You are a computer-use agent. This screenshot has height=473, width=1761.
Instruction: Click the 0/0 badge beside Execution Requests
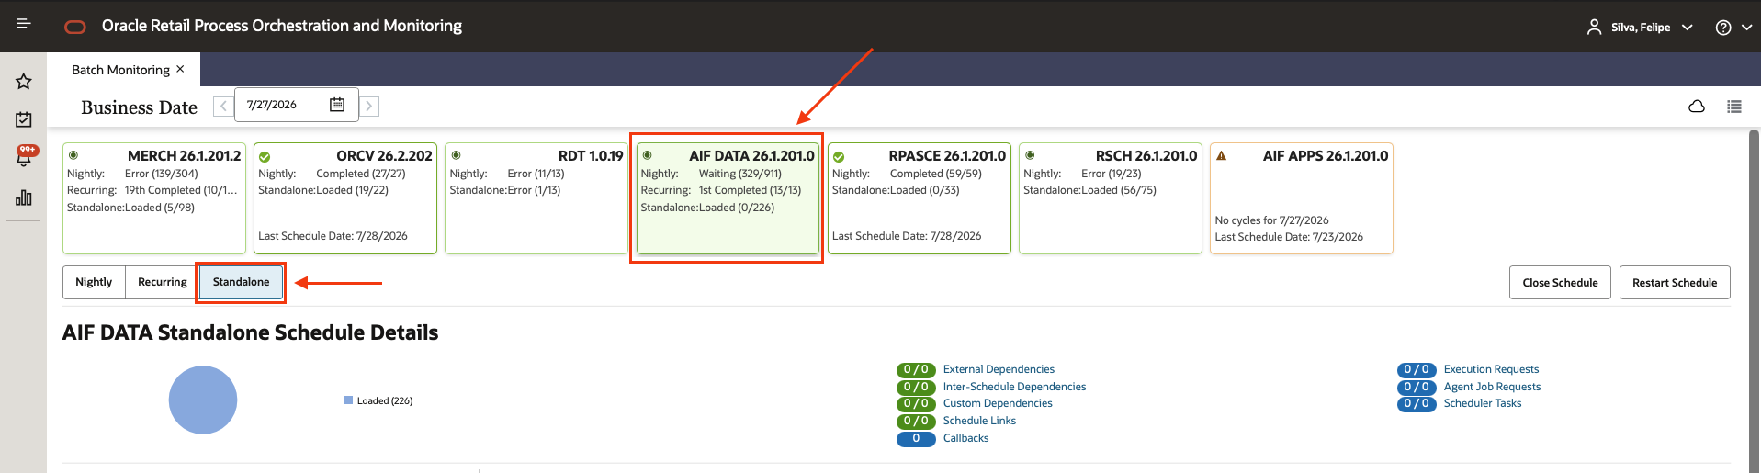[1417, 370]
